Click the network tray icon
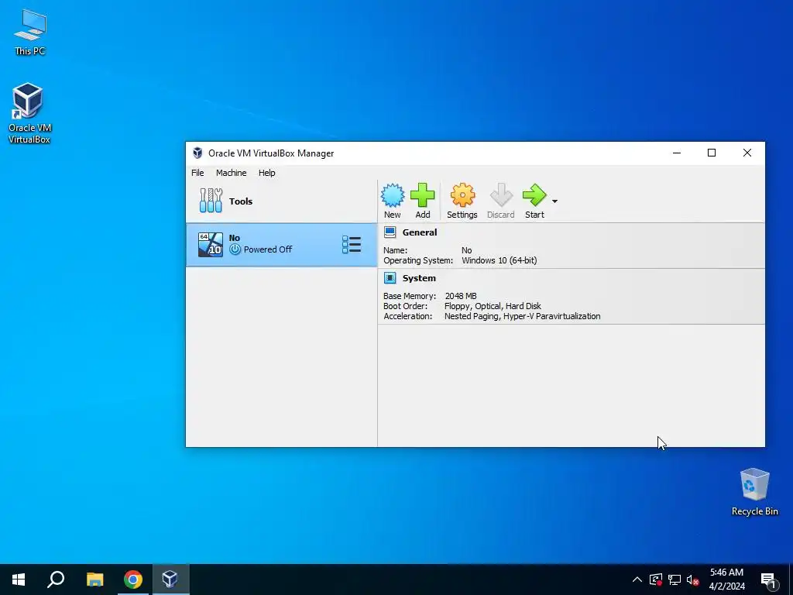This screenshot has width=793, height=595. (675, 580)
